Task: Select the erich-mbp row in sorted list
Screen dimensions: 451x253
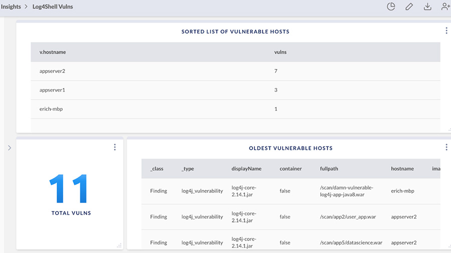Action: 51,109
